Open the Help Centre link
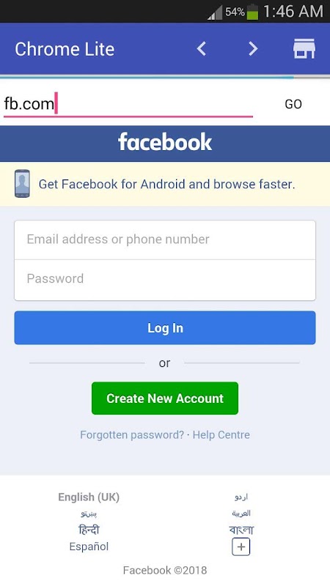This screenshot has height=586, width=330. 221,434
